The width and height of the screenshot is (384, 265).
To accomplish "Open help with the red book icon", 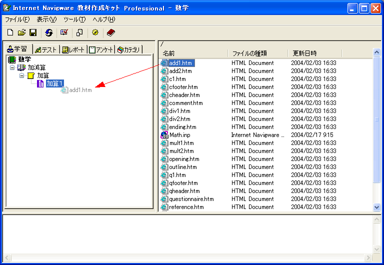I will click(x=110, y=32).
